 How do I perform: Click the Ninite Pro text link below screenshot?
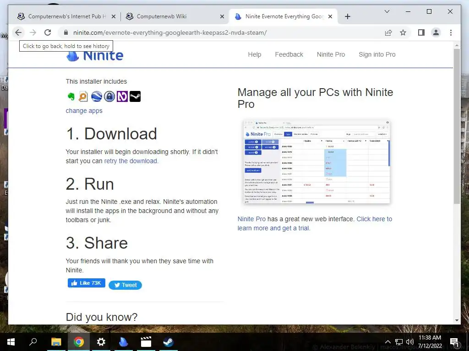[x=251, y=219]
